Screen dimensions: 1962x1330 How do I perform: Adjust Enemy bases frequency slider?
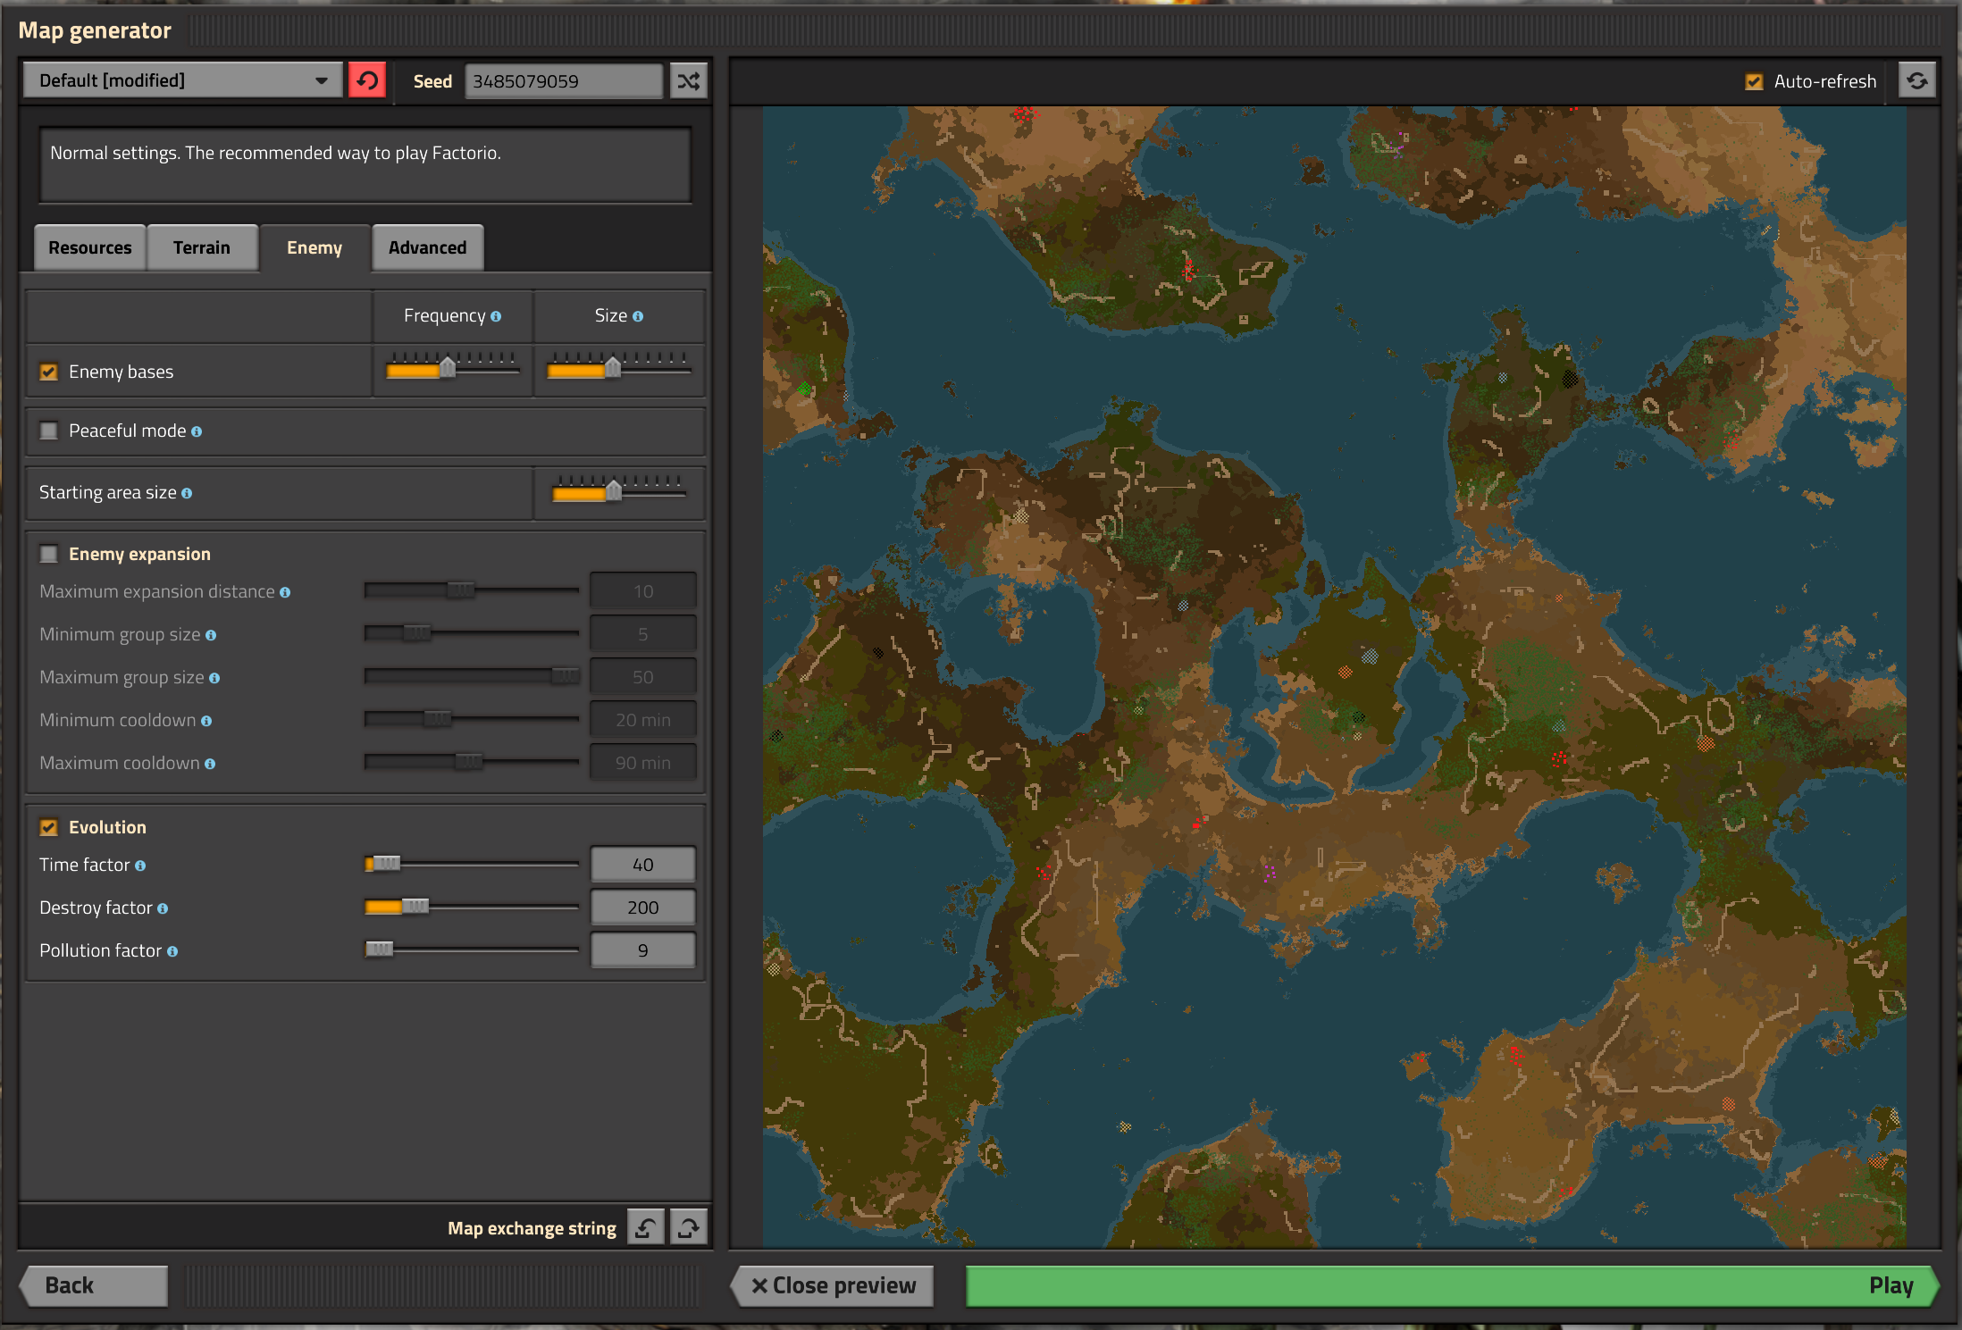click(x=453, y=366)
